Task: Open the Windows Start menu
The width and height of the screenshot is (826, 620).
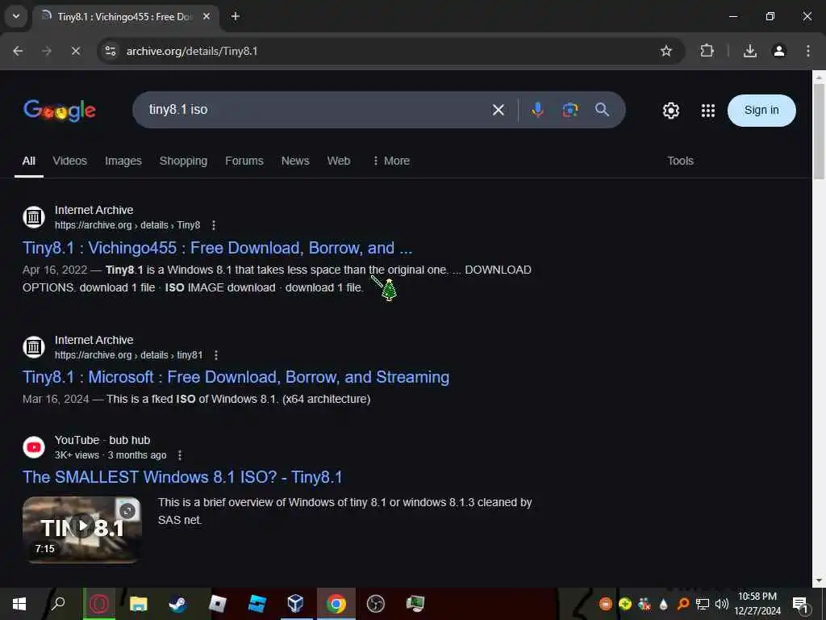Action: tap(19, 604)
